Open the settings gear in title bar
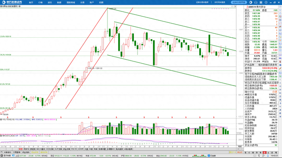Screen dimensions: 282x158 266,2
